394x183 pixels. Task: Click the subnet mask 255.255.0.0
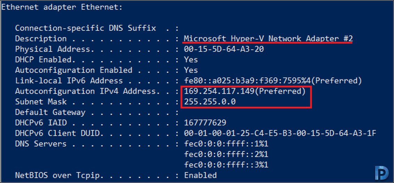210,102
